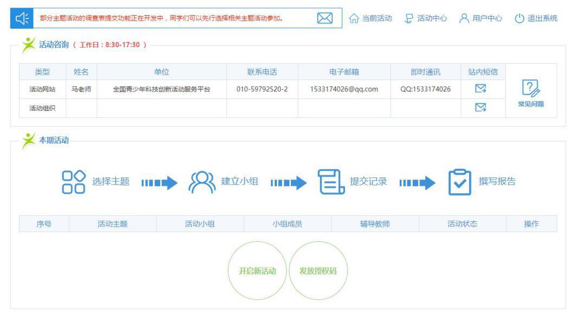Viewport: 578px width, 317px height.
Task: Click the 建立小组 people icon
Action: pyautogui.click(x=202, y=182)
